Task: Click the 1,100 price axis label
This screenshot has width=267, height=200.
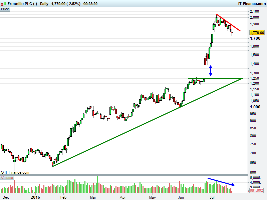Action: pos(254,95)
